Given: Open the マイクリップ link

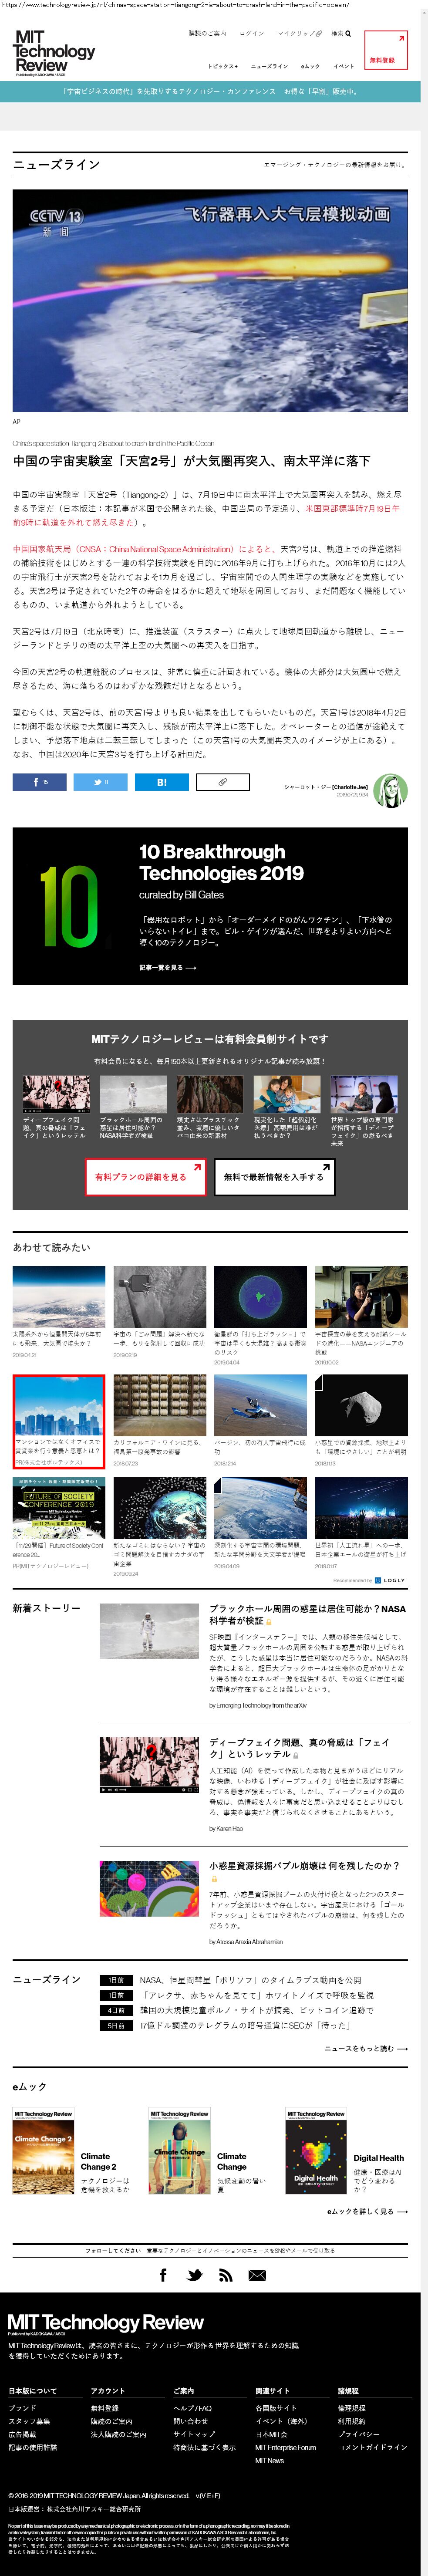Looking at the screenshot, I should [x=299, y=33].
